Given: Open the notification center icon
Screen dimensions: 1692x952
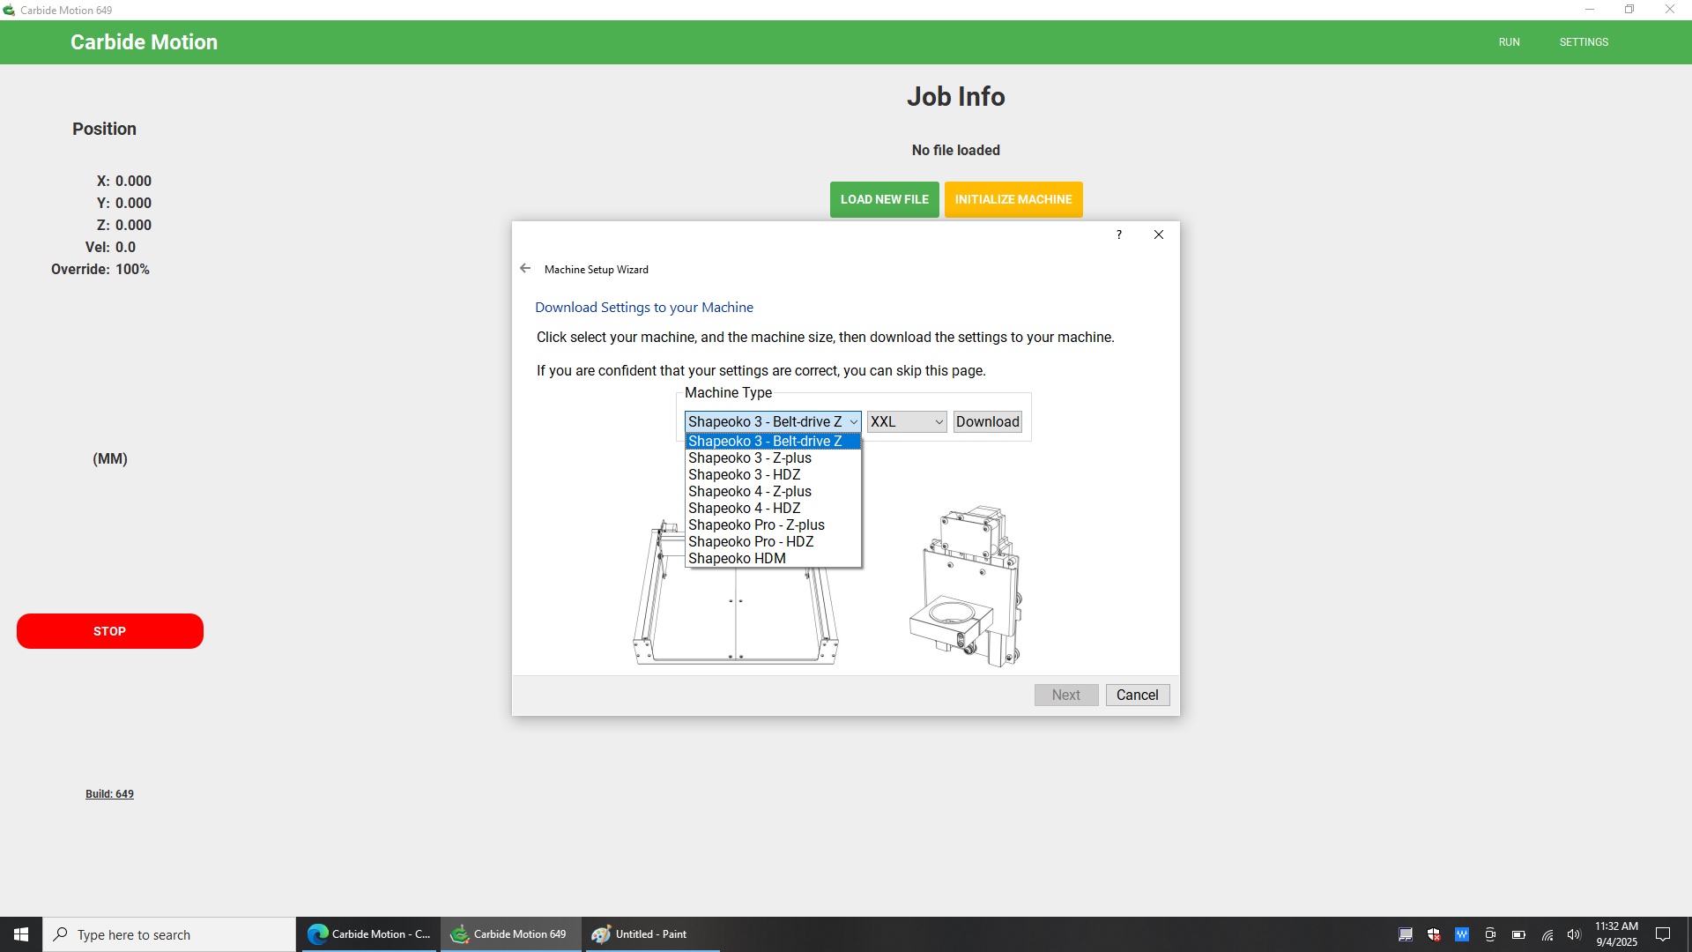Looking at the screenshot, I should click(x=1663, y=934).
